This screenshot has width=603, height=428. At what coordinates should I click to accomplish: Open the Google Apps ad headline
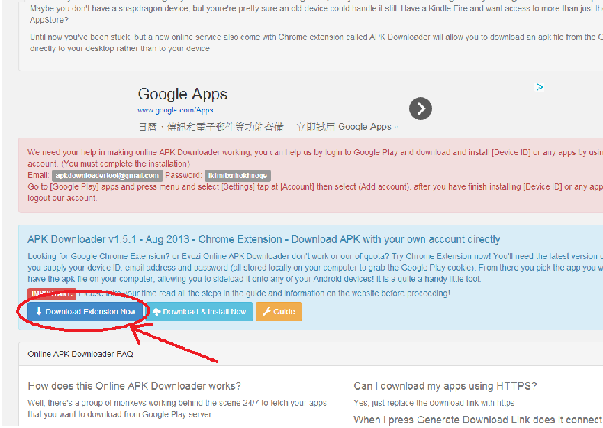[182, 94]
